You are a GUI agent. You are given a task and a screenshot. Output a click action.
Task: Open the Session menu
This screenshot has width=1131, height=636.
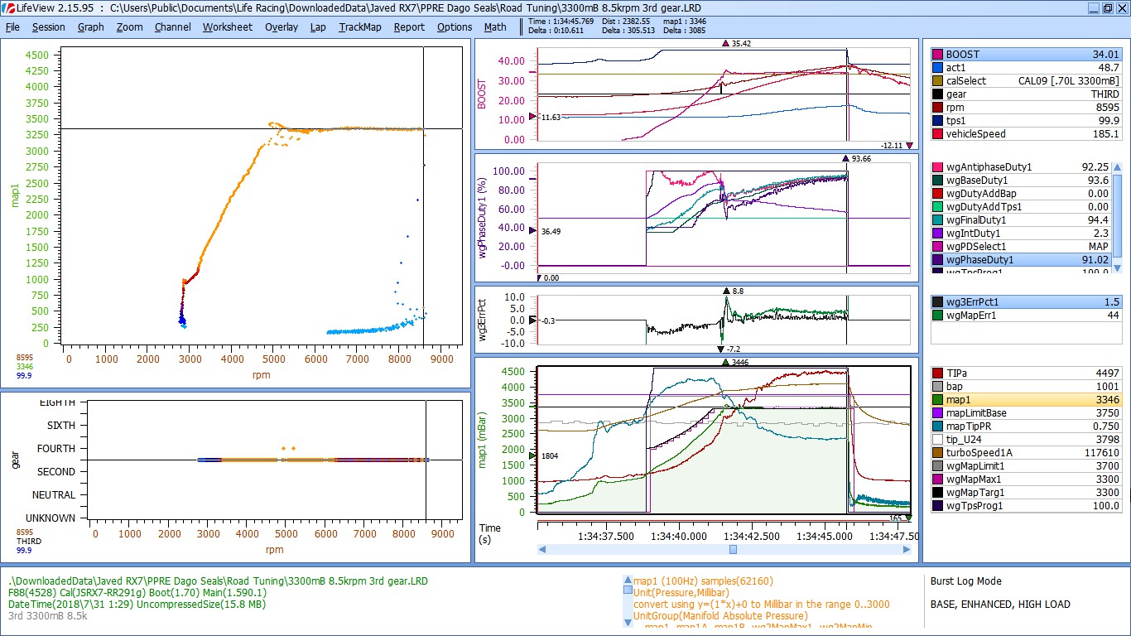click(x=48, y=26)
